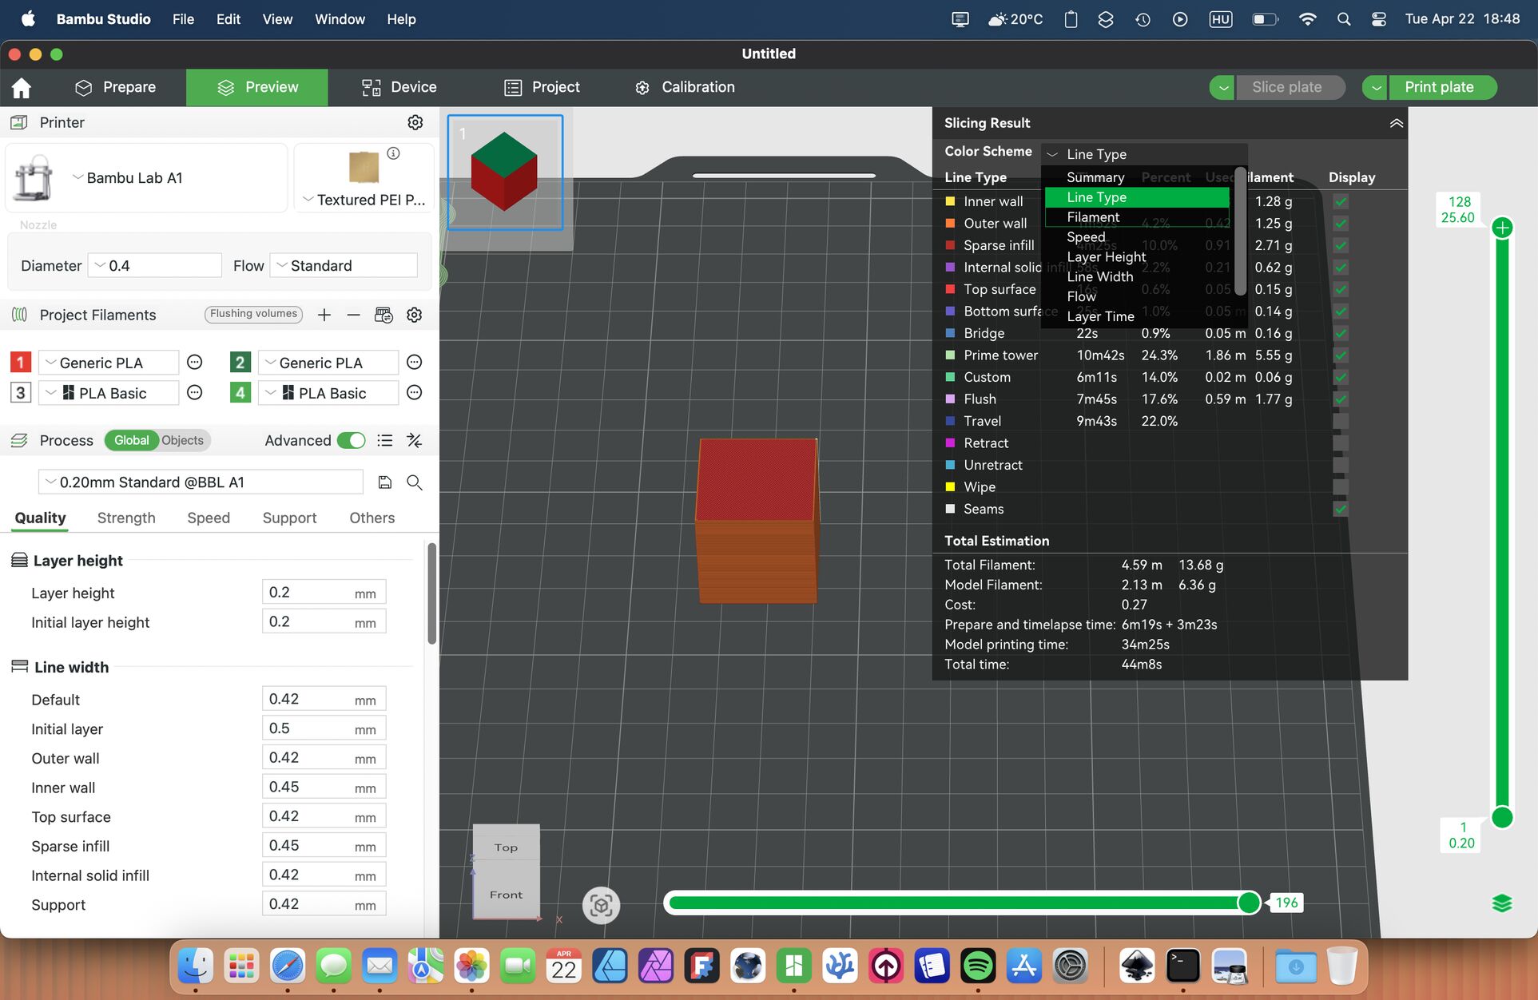Open options for filament 2 Generic PLA
This screenshot has width=1538, height=1000.
click(x=414, y=363)
